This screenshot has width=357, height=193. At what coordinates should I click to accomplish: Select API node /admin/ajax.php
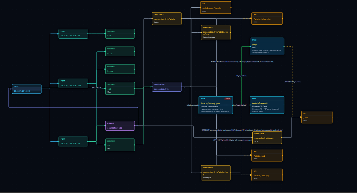(x=267, y=18)
